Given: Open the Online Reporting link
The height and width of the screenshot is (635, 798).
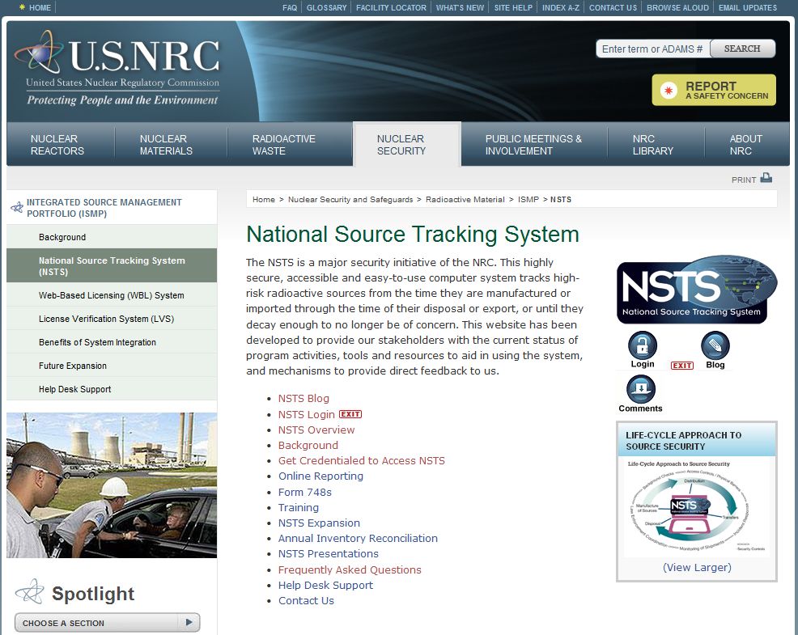Looking at the screenshot, I should click(320, 476).
